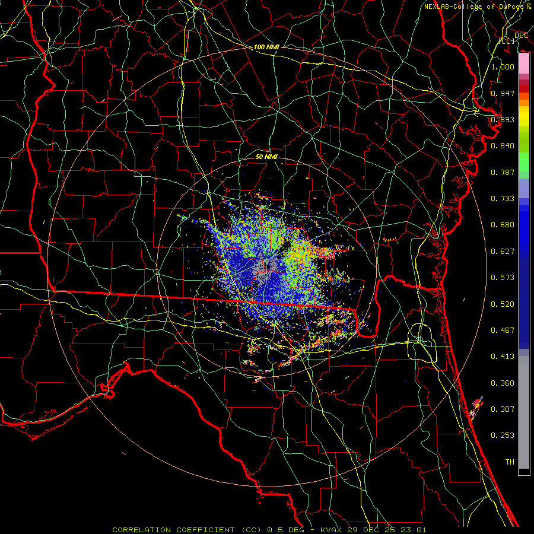Click the 0.307 legend value
The width and height of the screenshot is (534, 534).
point(503,409)
